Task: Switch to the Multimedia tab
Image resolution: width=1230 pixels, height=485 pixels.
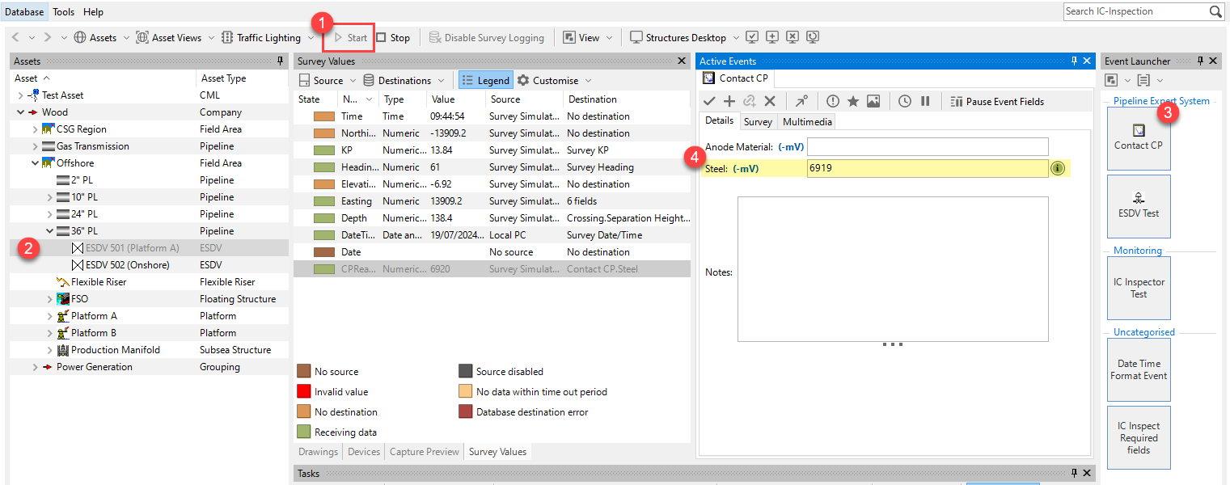Action: (807, 122)
